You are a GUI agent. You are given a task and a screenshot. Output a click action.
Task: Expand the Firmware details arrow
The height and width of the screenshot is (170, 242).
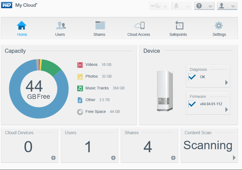[x=226, y=110]
